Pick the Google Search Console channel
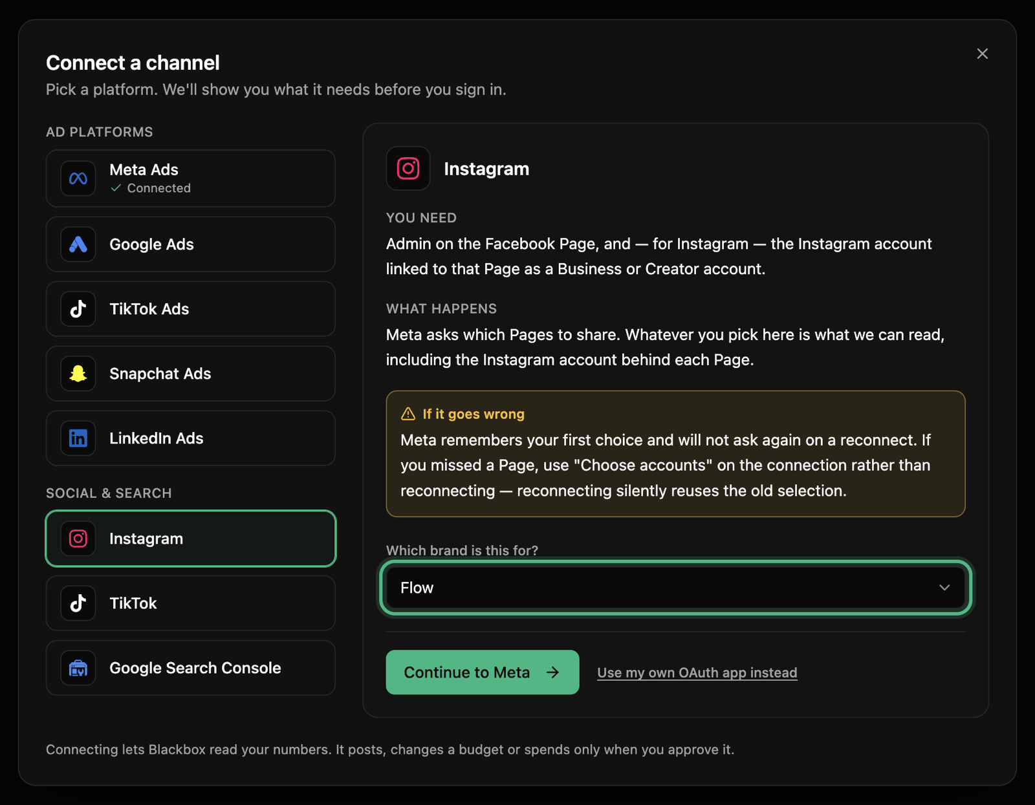This screenshot has width=1035, height=805. click(191, 668)
